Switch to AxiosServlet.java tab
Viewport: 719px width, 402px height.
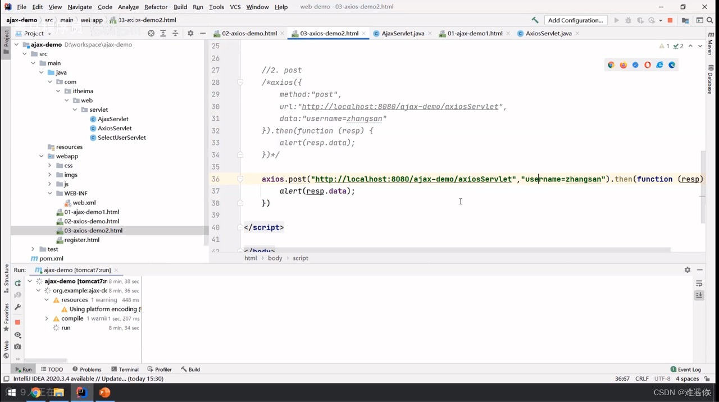pos(548,34)
